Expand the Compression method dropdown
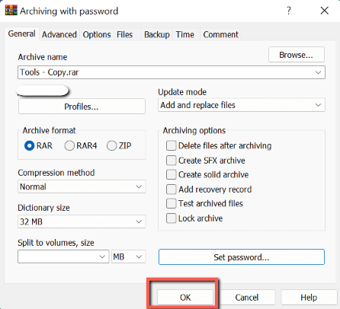Image resolution: width=340 pixels, height=309 pixels. (82, 186)
